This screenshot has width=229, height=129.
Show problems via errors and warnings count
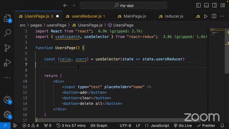pos(30,125)
